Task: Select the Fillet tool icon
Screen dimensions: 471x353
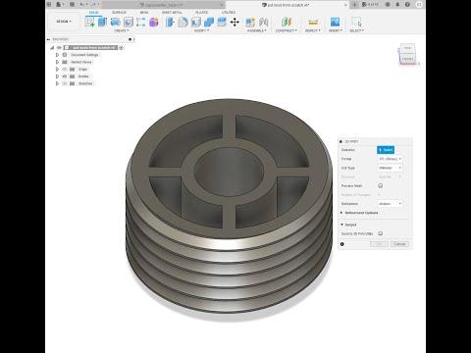Action: click(183, 22)
